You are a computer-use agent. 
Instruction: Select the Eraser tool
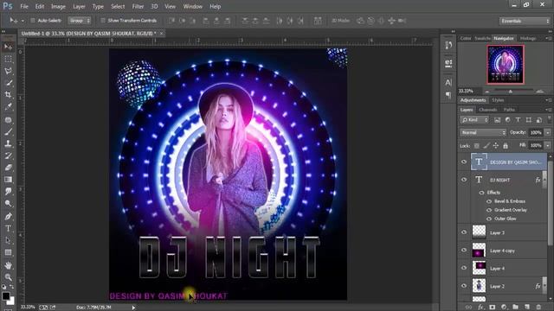click(x=8, y=168)
